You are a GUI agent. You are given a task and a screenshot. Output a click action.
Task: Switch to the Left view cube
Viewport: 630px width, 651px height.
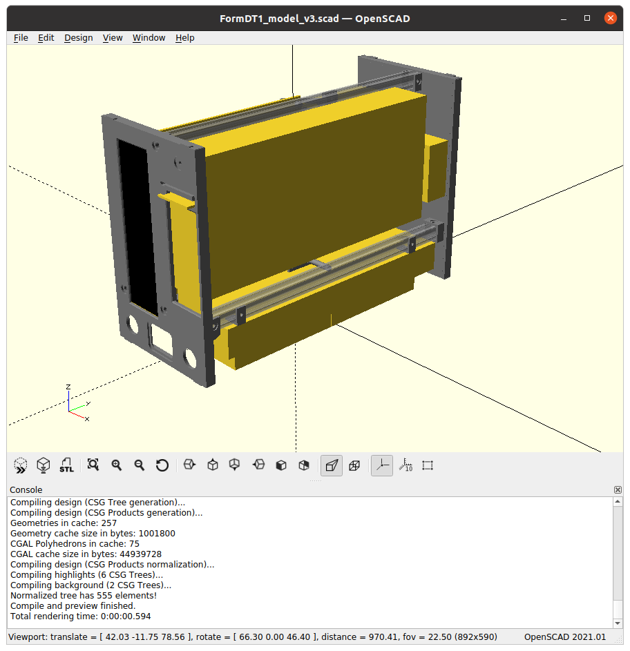tap(258, 465)
